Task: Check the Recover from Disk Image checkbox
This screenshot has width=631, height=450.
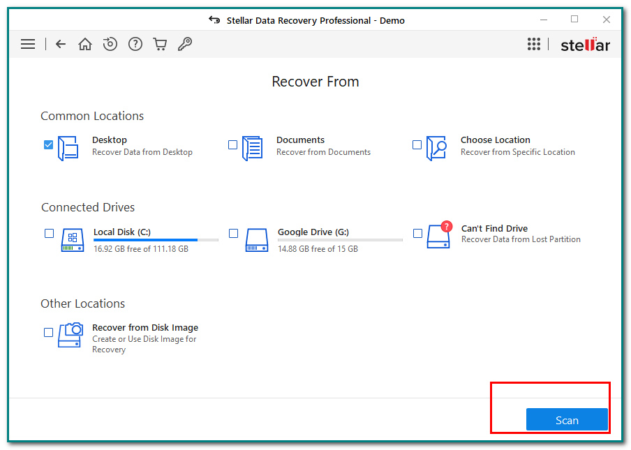Action: point(48,332)
